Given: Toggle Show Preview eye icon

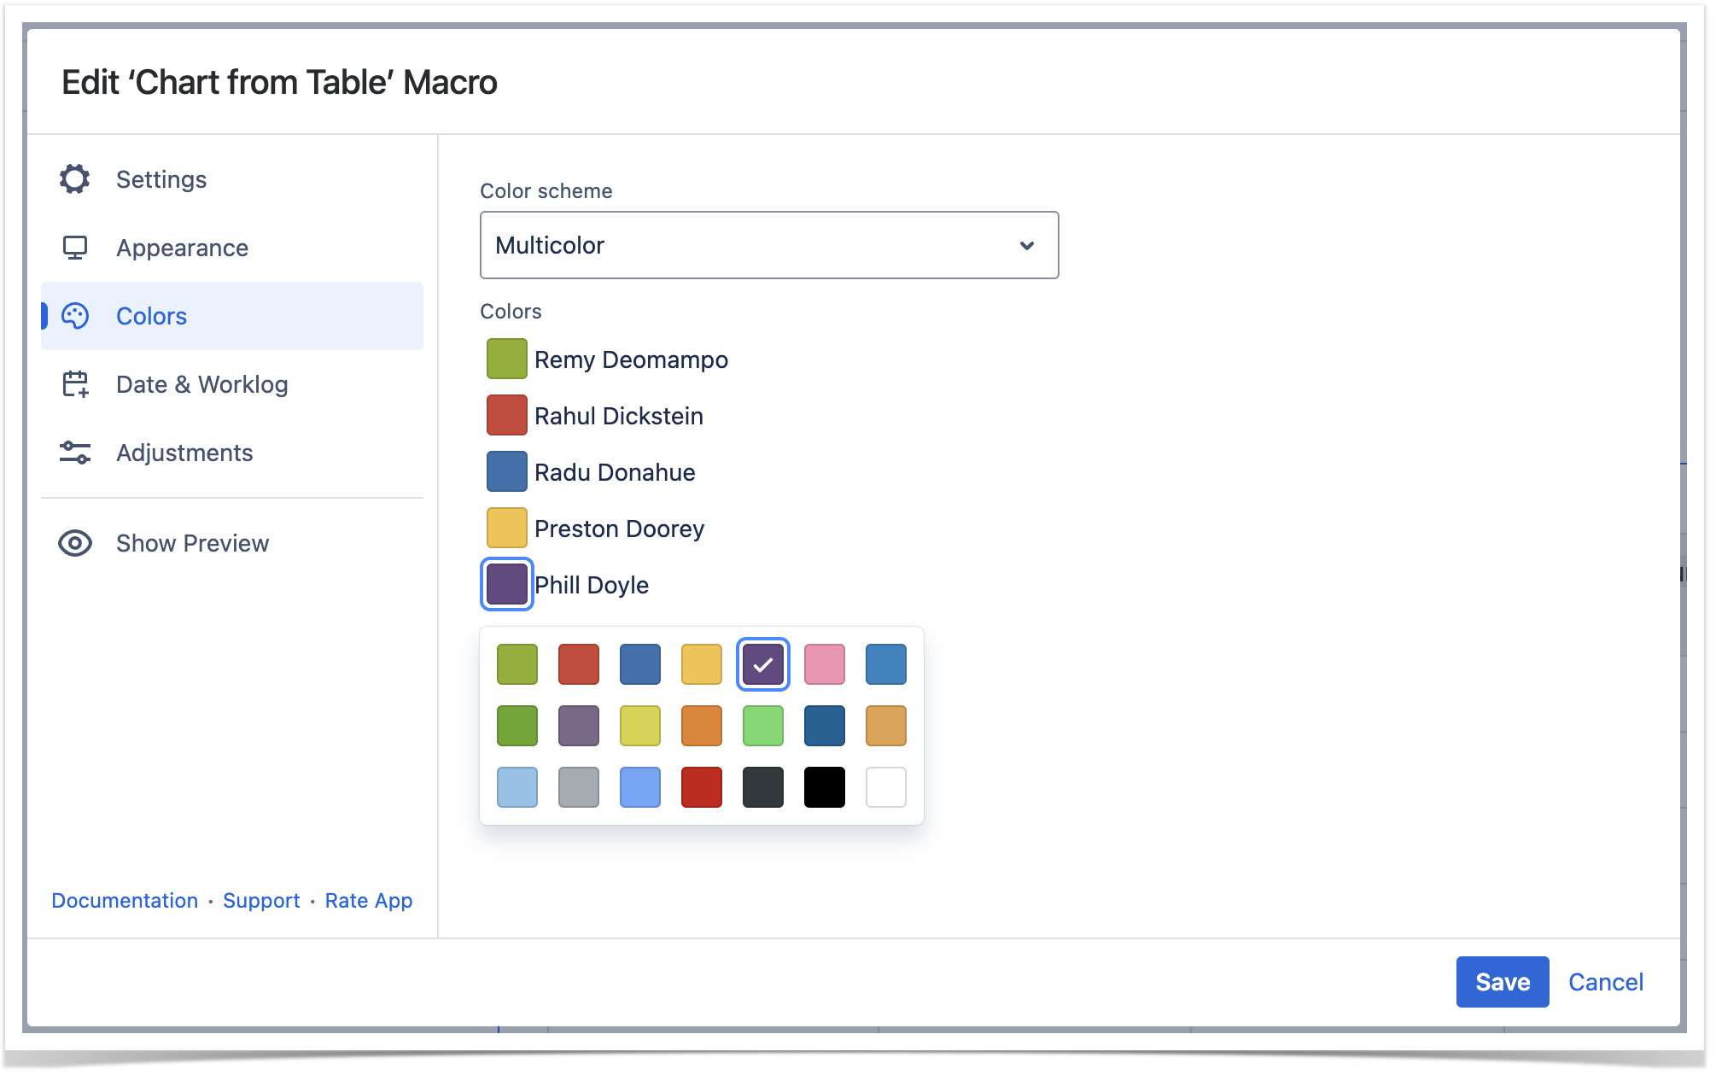Looking at the screenshot, I should (x=75, y=543).
